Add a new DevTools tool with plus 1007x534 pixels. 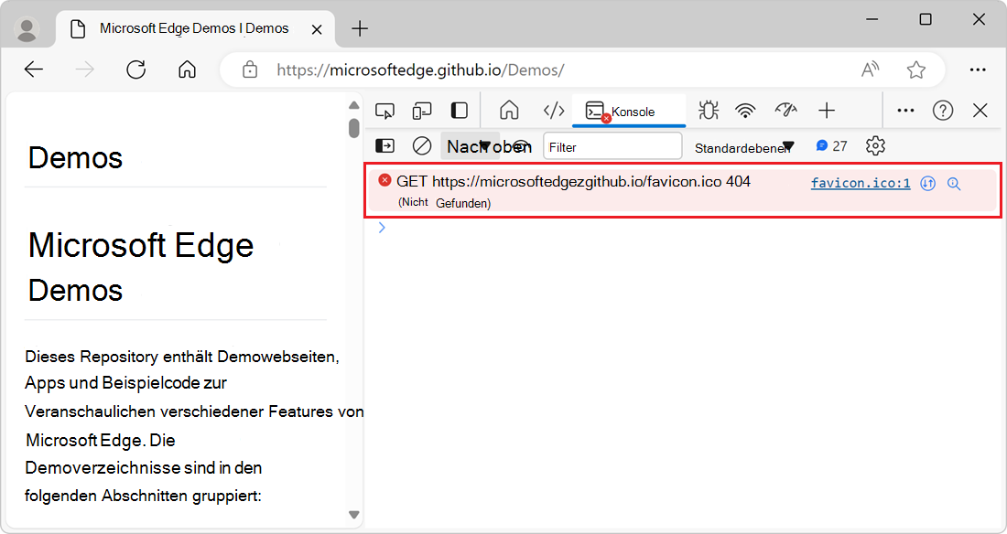tap(827, 110)
